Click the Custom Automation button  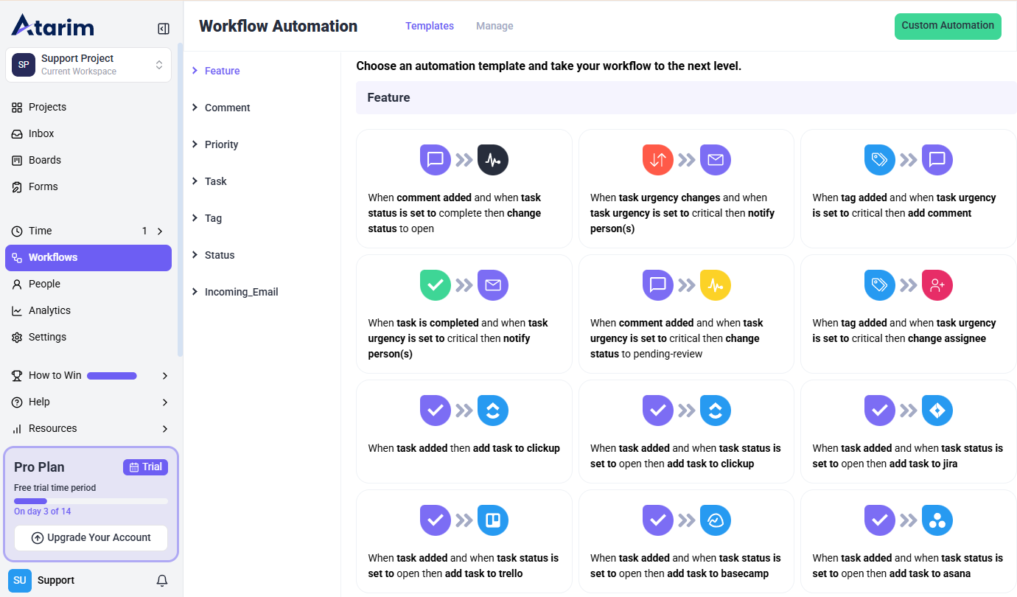pos(947,26)
